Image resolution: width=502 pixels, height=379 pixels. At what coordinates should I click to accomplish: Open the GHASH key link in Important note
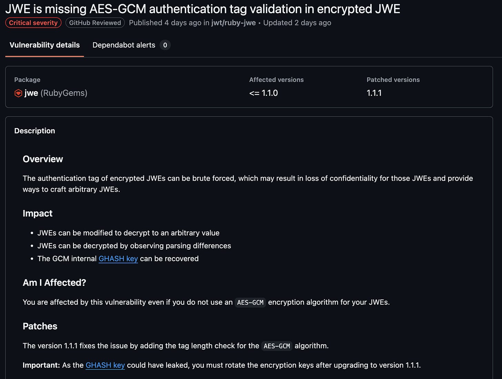click(x=105, y=365)
